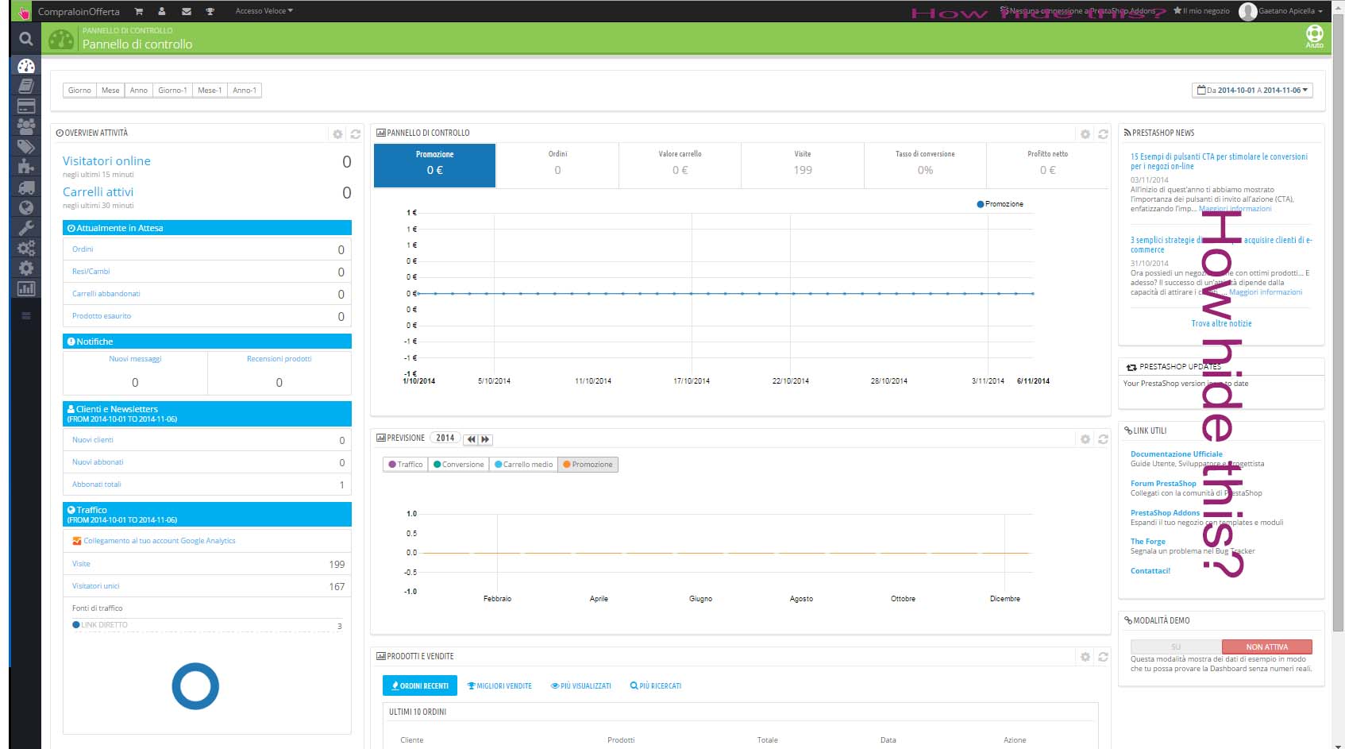Image resolution: width=1345 pixels, height=749 pixels.
Task: Open Statistics via bar chart sidebar icon
Action: click(x=26, y=288)
